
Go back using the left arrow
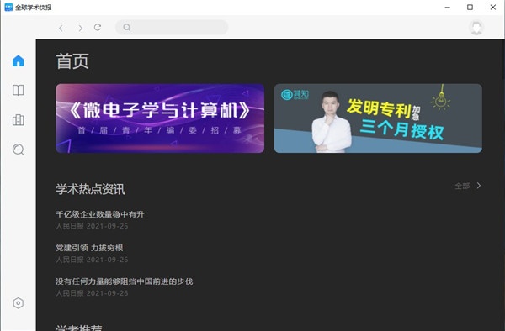[x=61, y=28]
